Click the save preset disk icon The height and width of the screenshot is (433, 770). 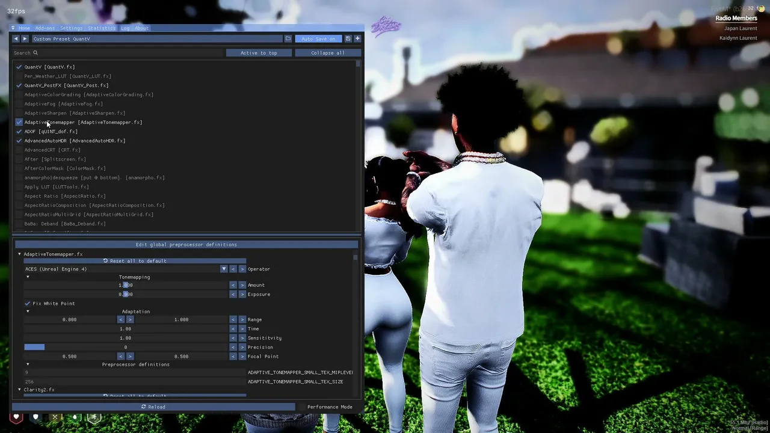pos(348,38)
